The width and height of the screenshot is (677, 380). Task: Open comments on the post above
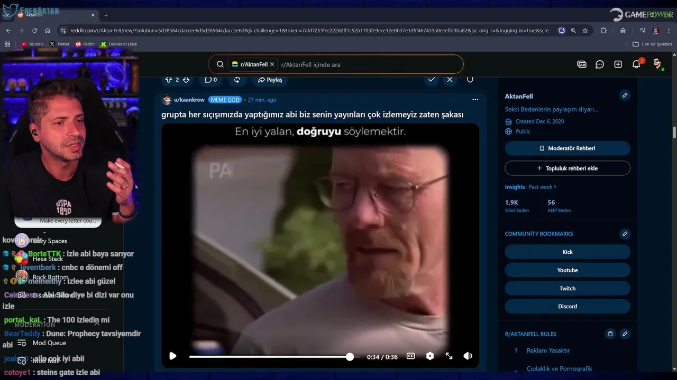(x=211, y=80)
